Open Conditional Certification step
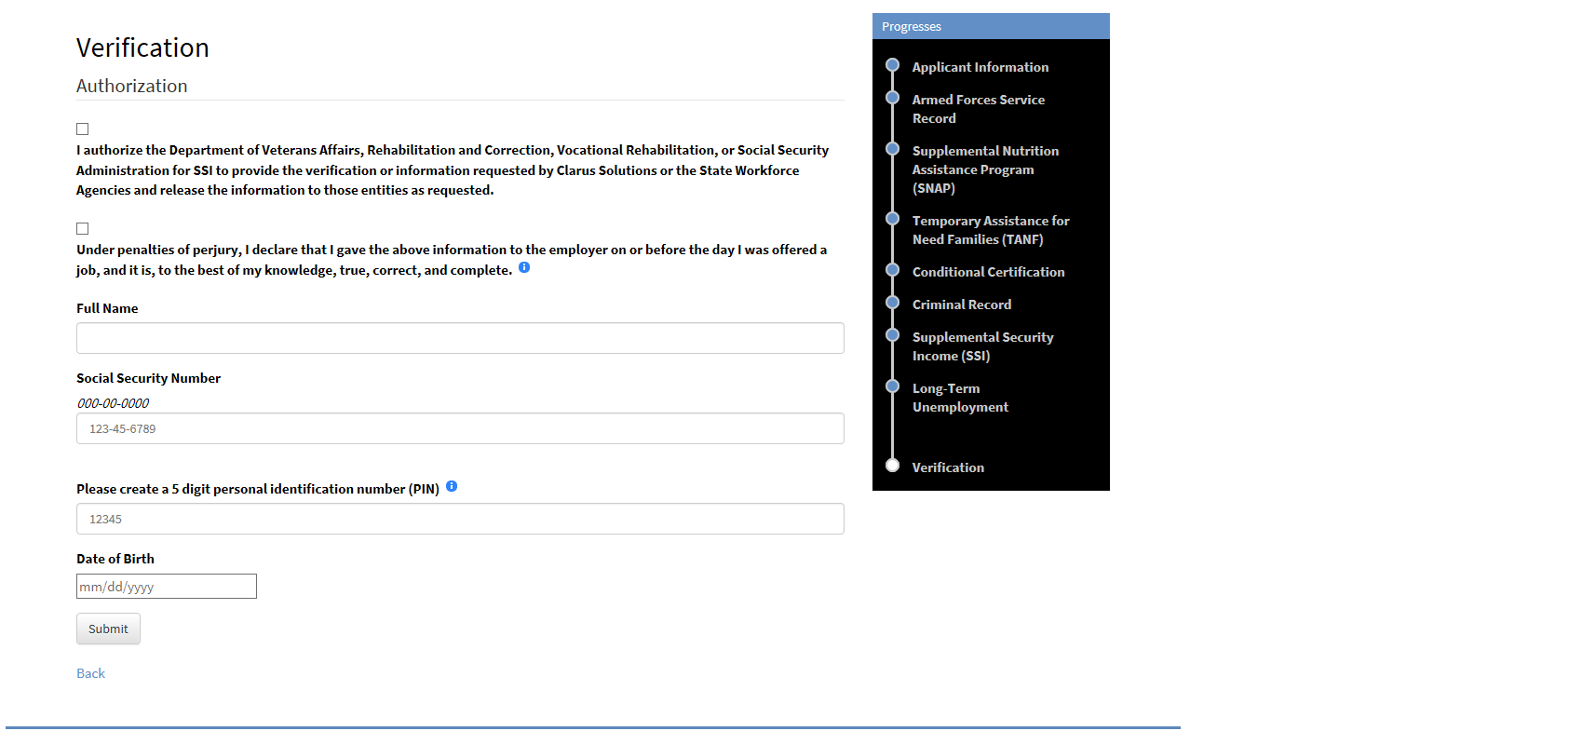This screenshot has width=1582, height=731. (989, 272)
